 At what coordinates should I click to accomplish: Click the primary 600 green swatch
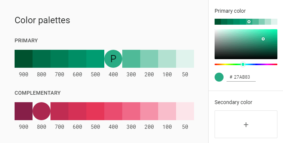[77, 59]
